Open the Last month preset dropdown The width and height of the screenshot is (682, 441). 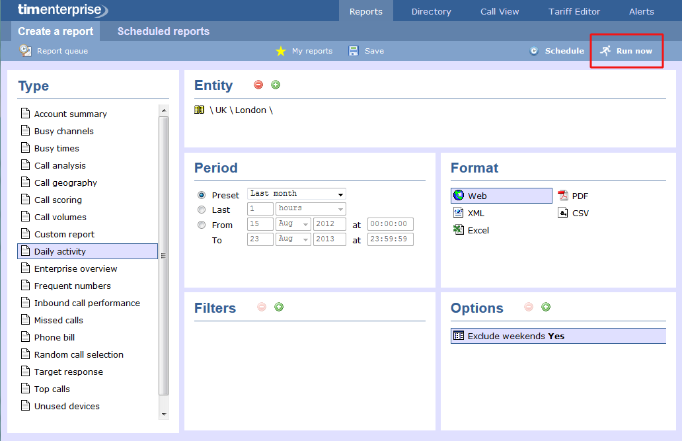(297, 194)
